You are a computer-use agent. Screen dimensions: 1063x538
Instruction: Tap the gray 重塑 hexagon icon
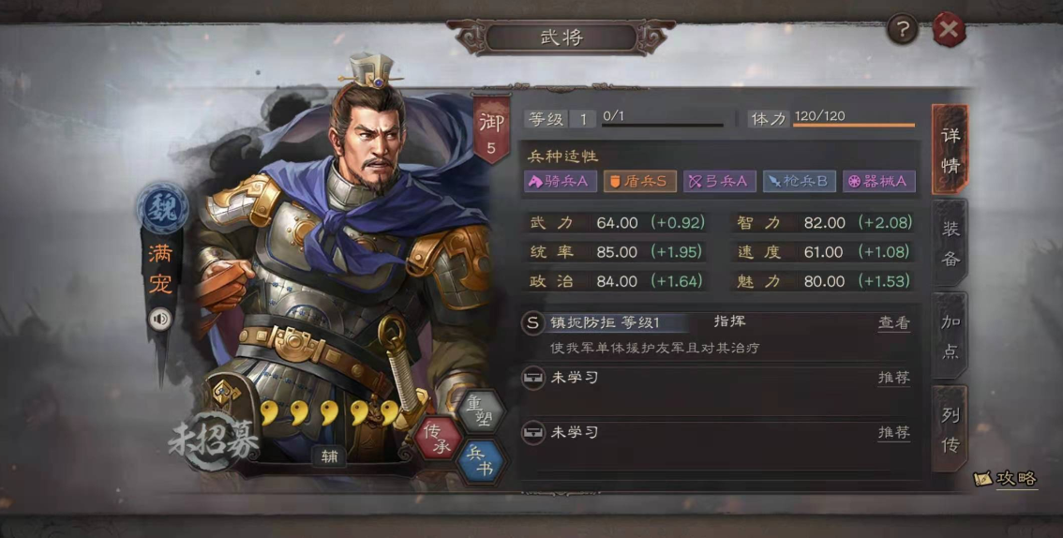point(481,410)
